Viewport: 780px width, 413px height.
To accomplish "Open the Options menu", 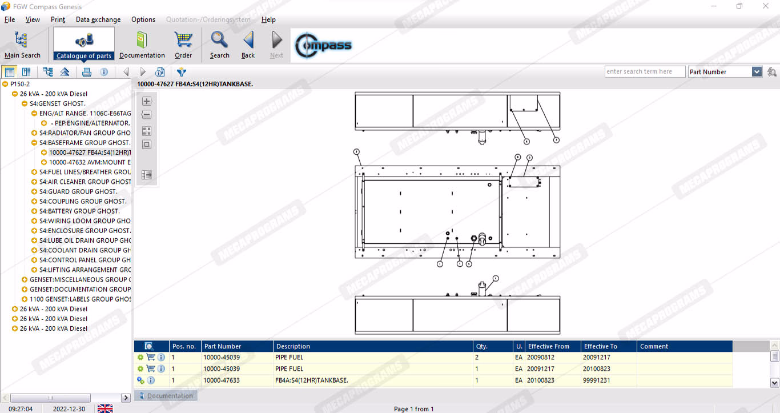I will (143, 19).
